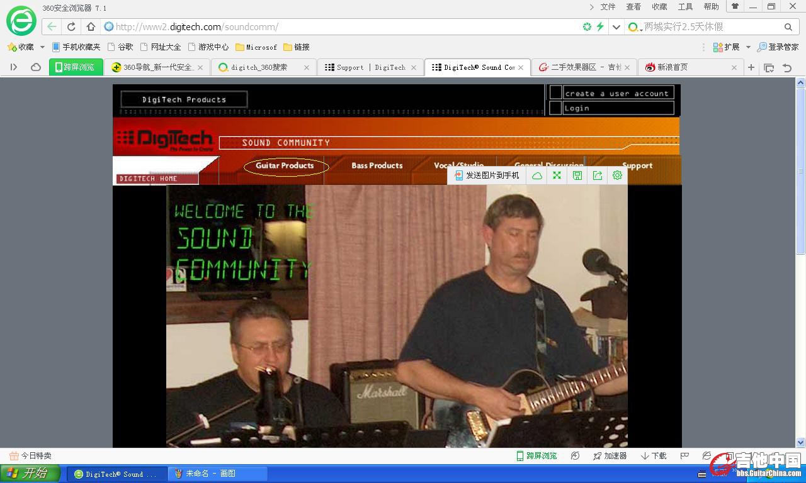Screen dimensions: 806x483
Task: Click the fullscreen expand icon on image toolbar
Action: (x=557, y=175)
